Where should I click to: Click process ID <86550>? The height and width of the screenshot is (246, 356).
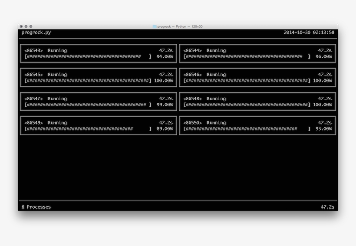point(192,122)
